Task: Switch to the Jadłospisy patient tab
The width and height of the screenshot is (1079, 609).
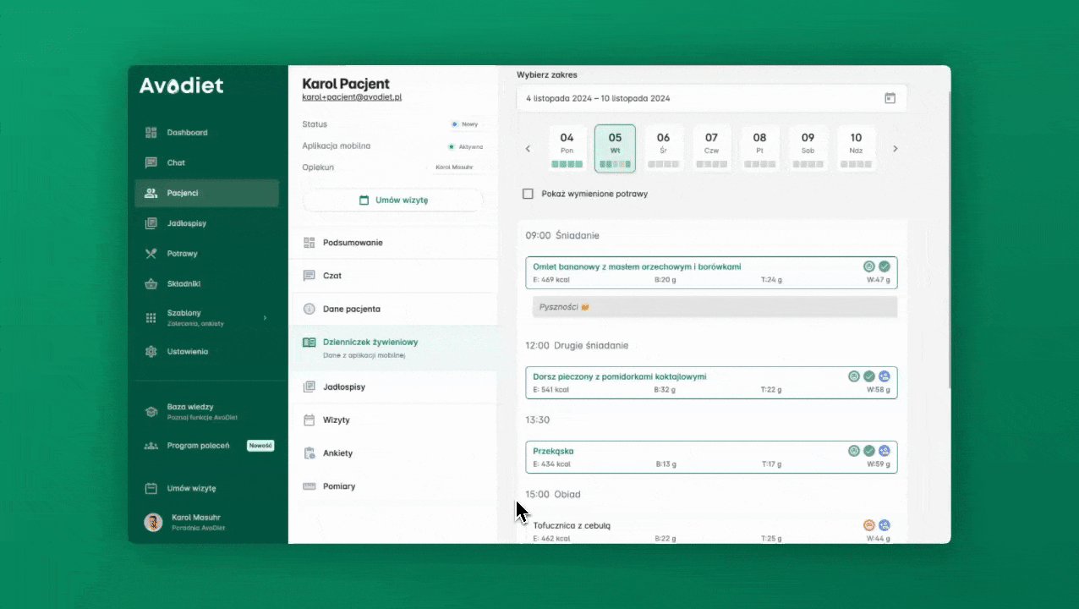Action: tap(344, 387)
